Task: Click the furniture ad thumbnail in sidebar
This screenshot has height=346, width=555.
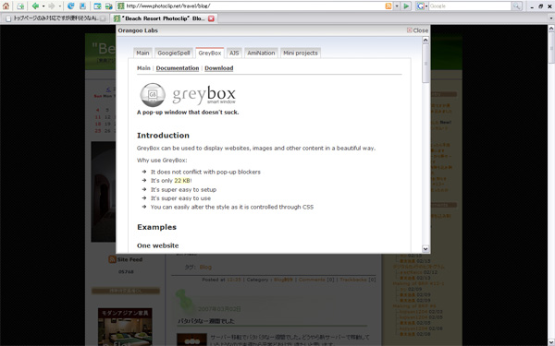Action: tap(125, 327)
